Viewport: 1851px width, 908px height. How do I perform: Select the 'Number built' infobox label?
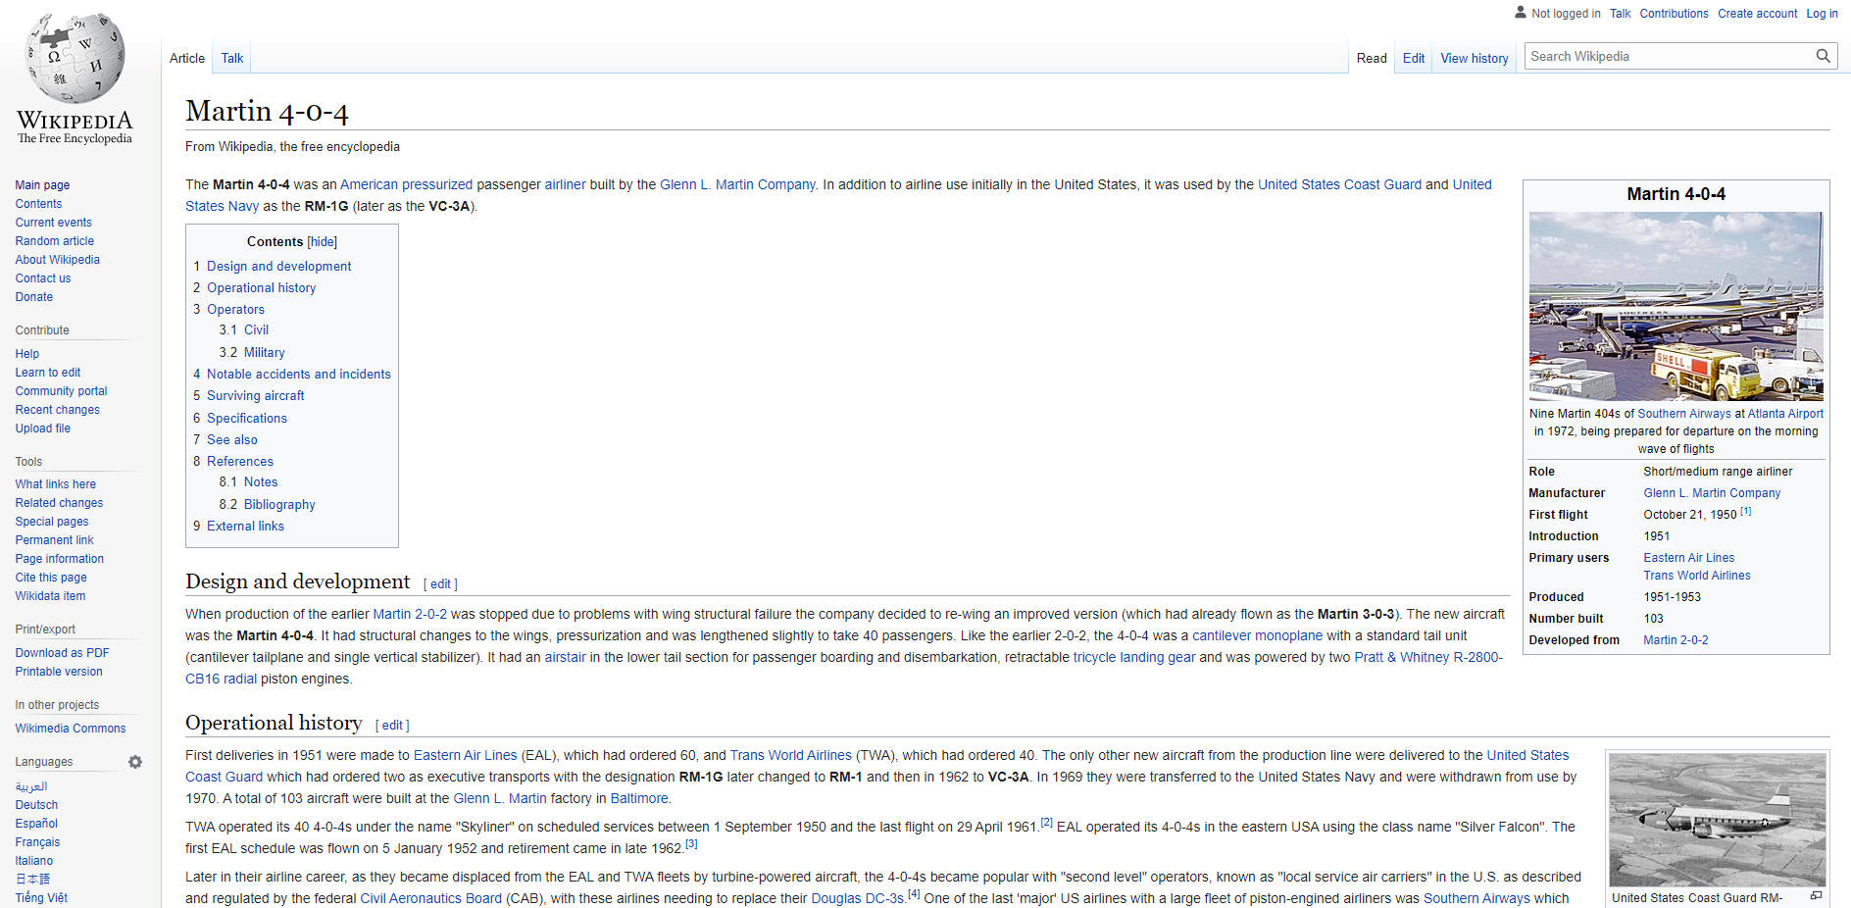1566,619
